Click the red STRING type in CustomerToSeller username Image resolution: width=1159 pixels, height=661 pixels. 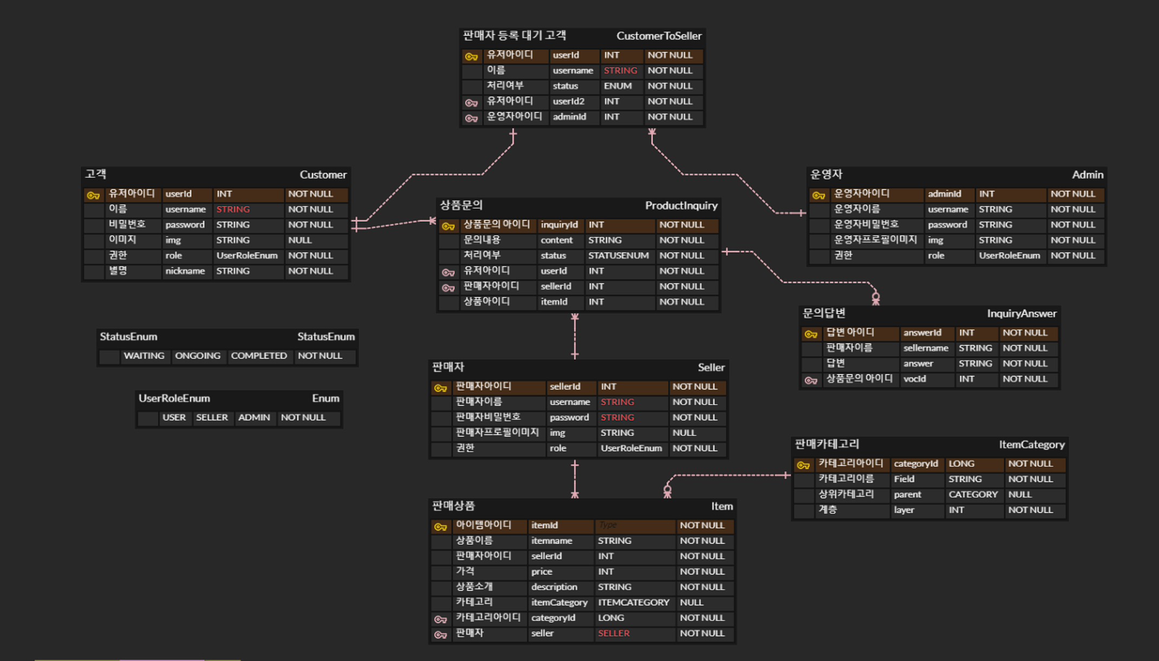pos(620,70)
